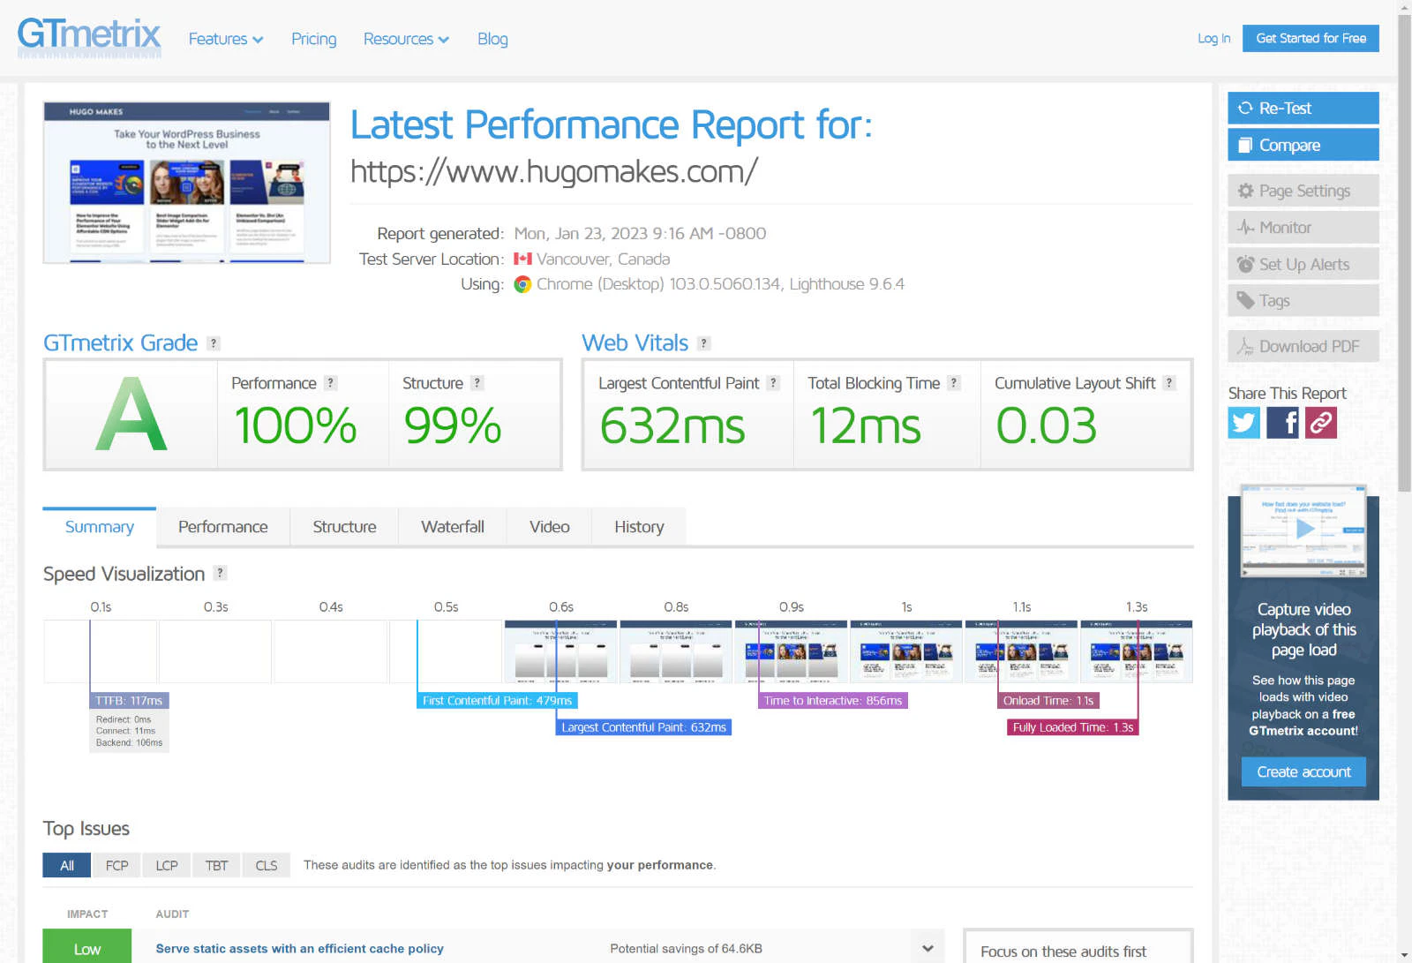Open help for GTmetrix Grade

click(214, 343)
